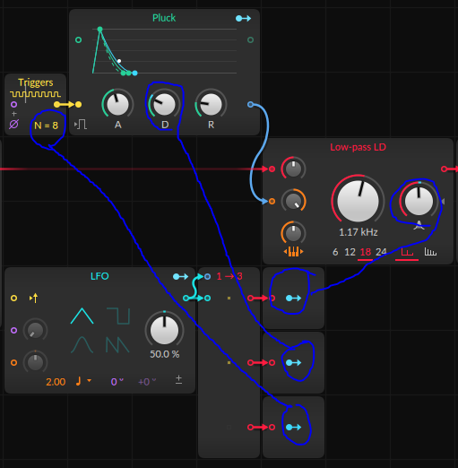This screenshot has width=458, height=468.
Task: Click the first value module's modulator arrow
Action: pos(293,298)
